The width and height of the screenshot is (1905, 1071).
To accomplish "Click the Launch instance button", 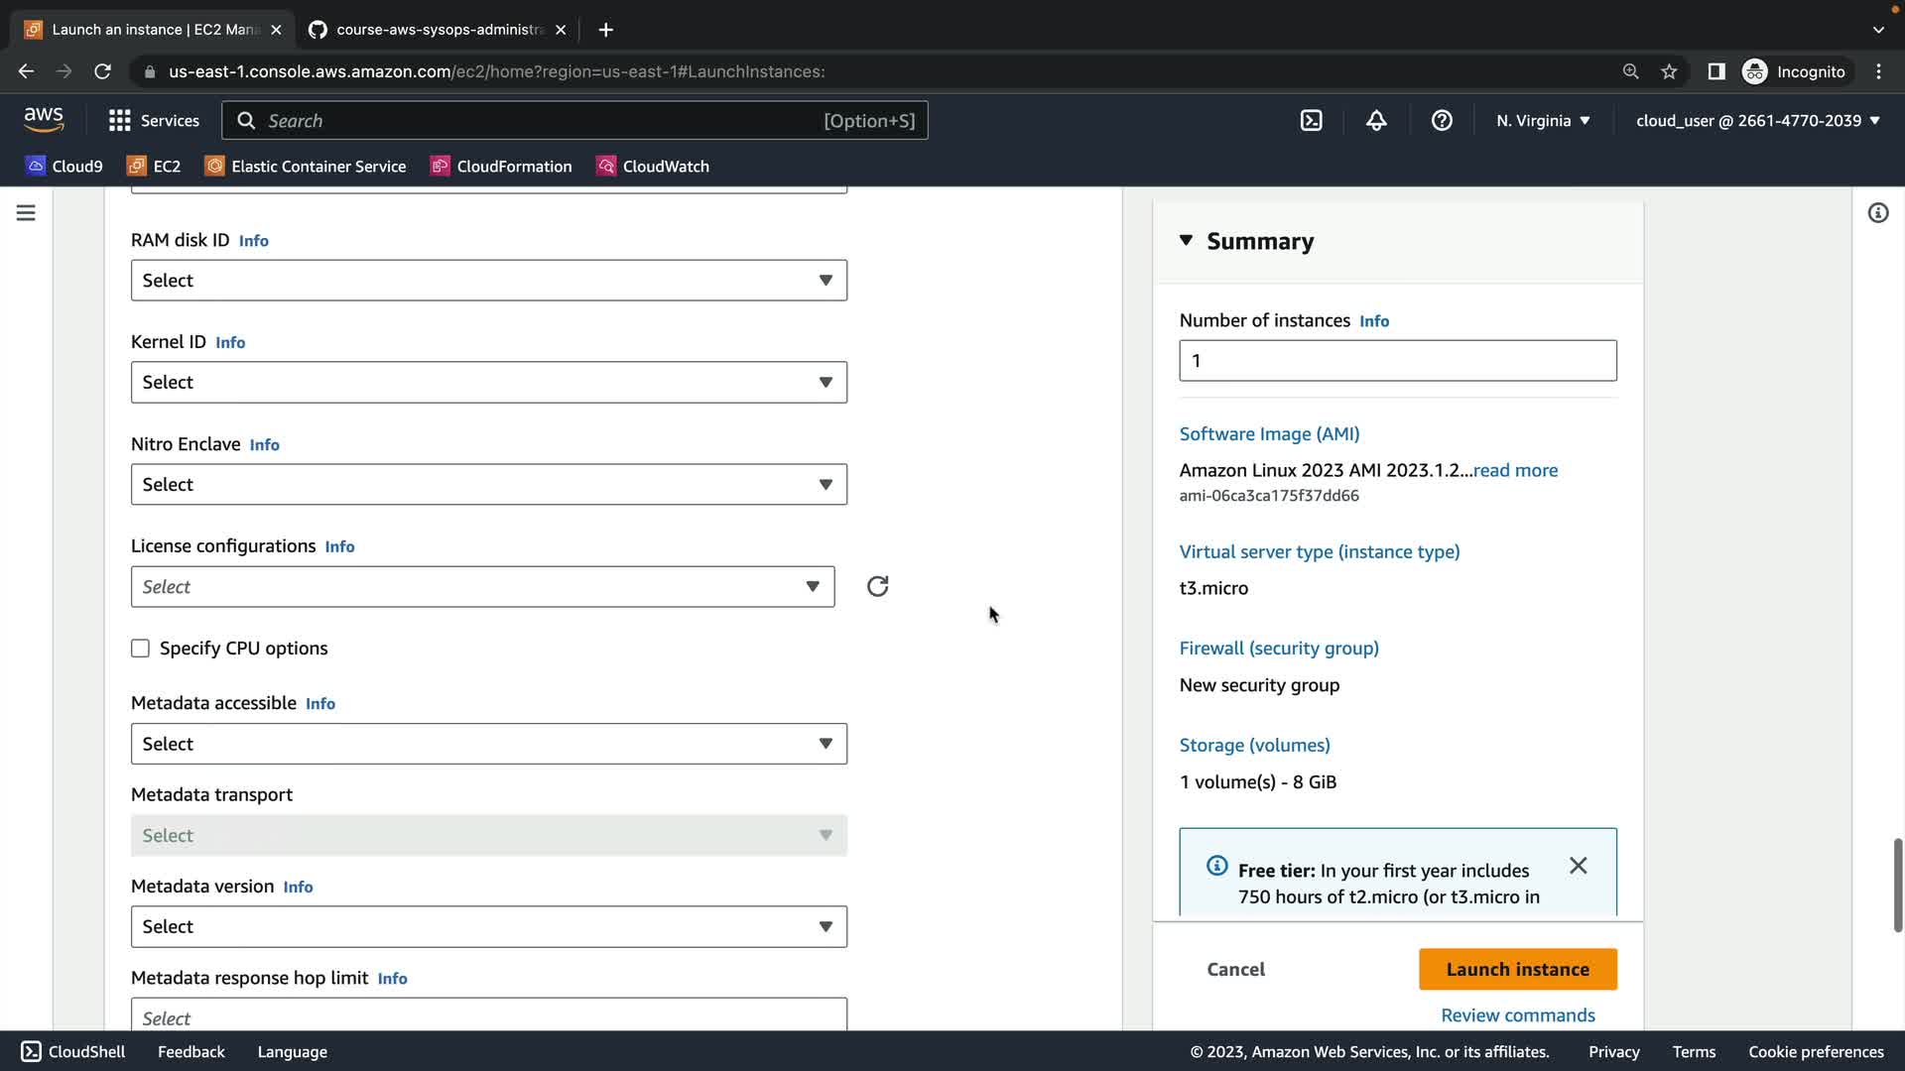I will tap(1517, 970).
